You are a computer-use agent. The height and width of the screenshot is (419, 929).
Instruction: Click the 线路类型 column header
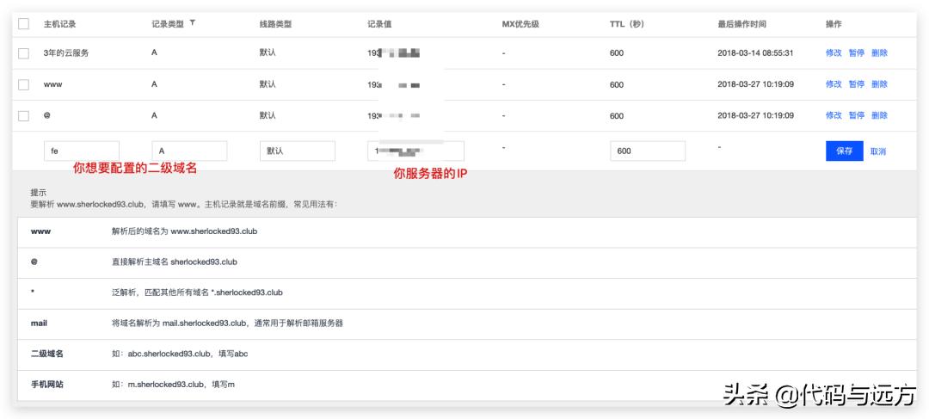275,24
